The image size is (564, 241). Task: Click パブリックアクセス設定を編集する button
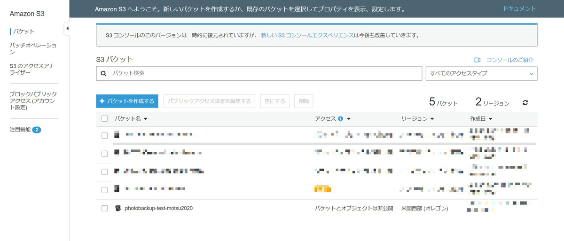209,101
